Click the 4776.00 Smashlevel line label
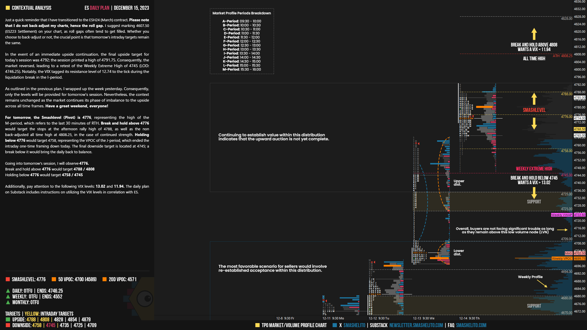Viewport: 587px width, 330px height. click(567, 117)
